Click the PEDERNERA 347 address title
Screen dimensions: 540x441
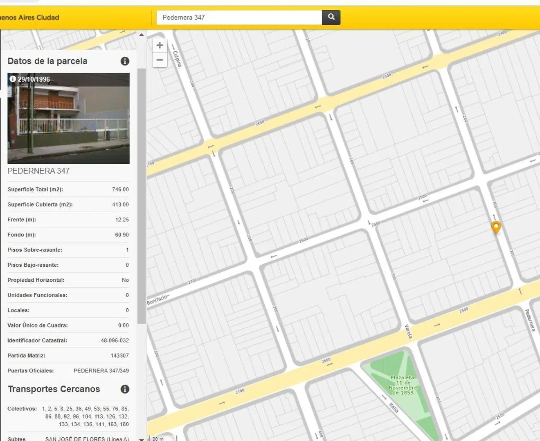click(x=38, y=171)
